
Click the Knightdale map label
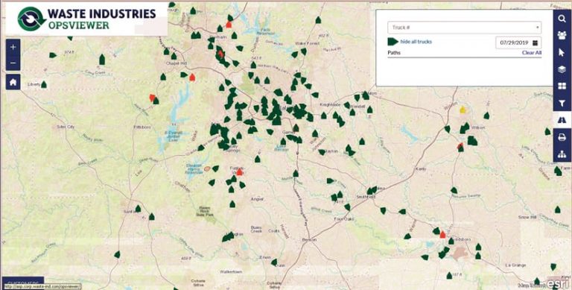coord(330,104)
